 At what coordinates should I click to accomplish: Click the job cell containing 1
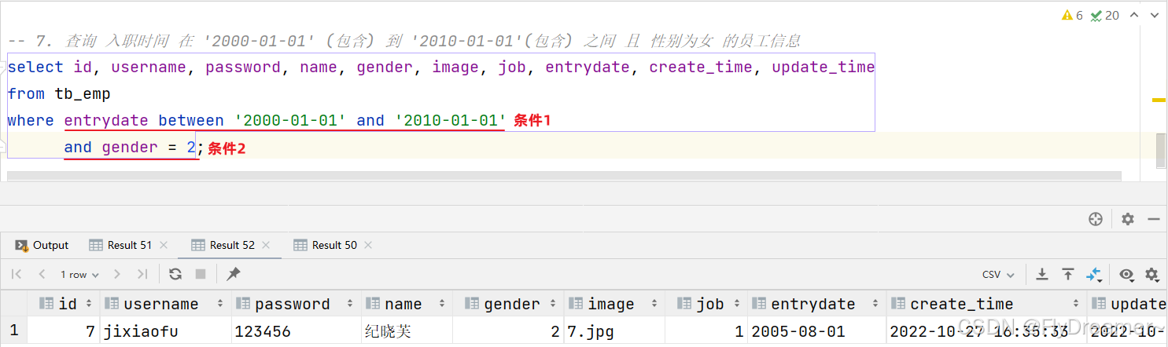pyautogui.click(x=706, y=331)
